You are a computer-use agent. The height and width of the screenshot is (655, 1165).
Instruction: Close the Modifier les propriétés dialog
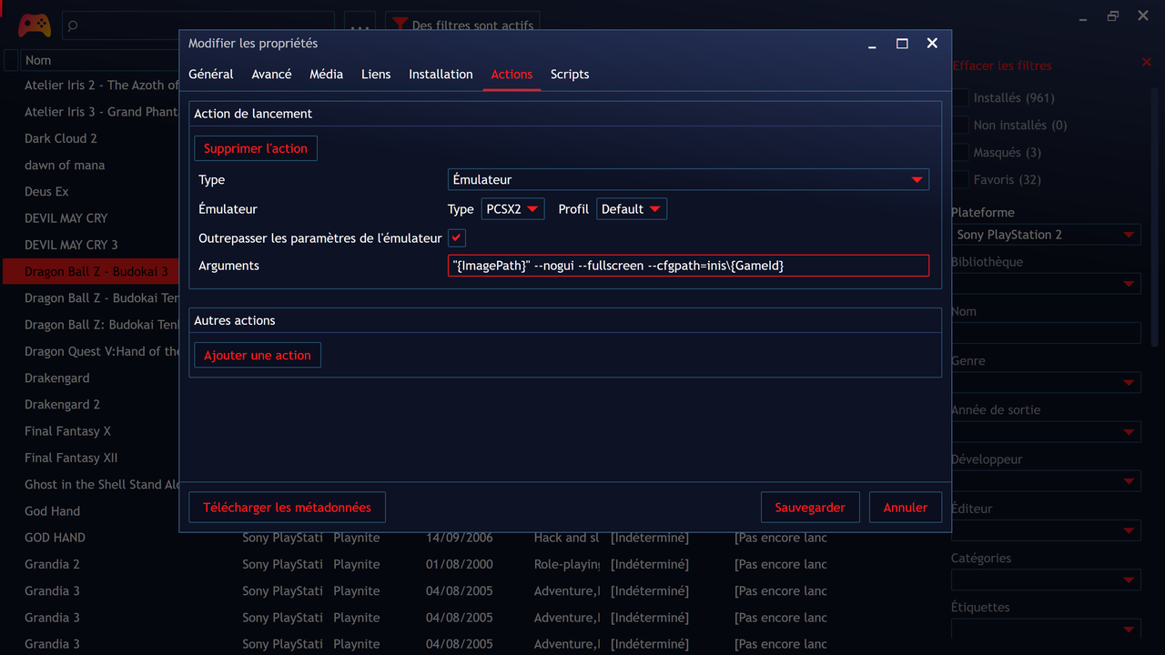(x=932, y=44)
